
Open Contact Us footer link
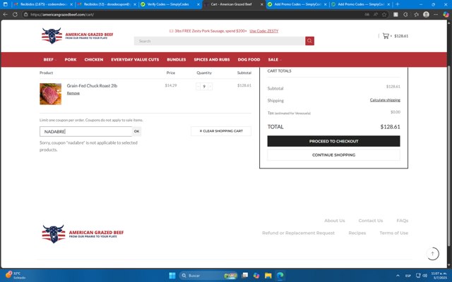(x=371, y=221)
